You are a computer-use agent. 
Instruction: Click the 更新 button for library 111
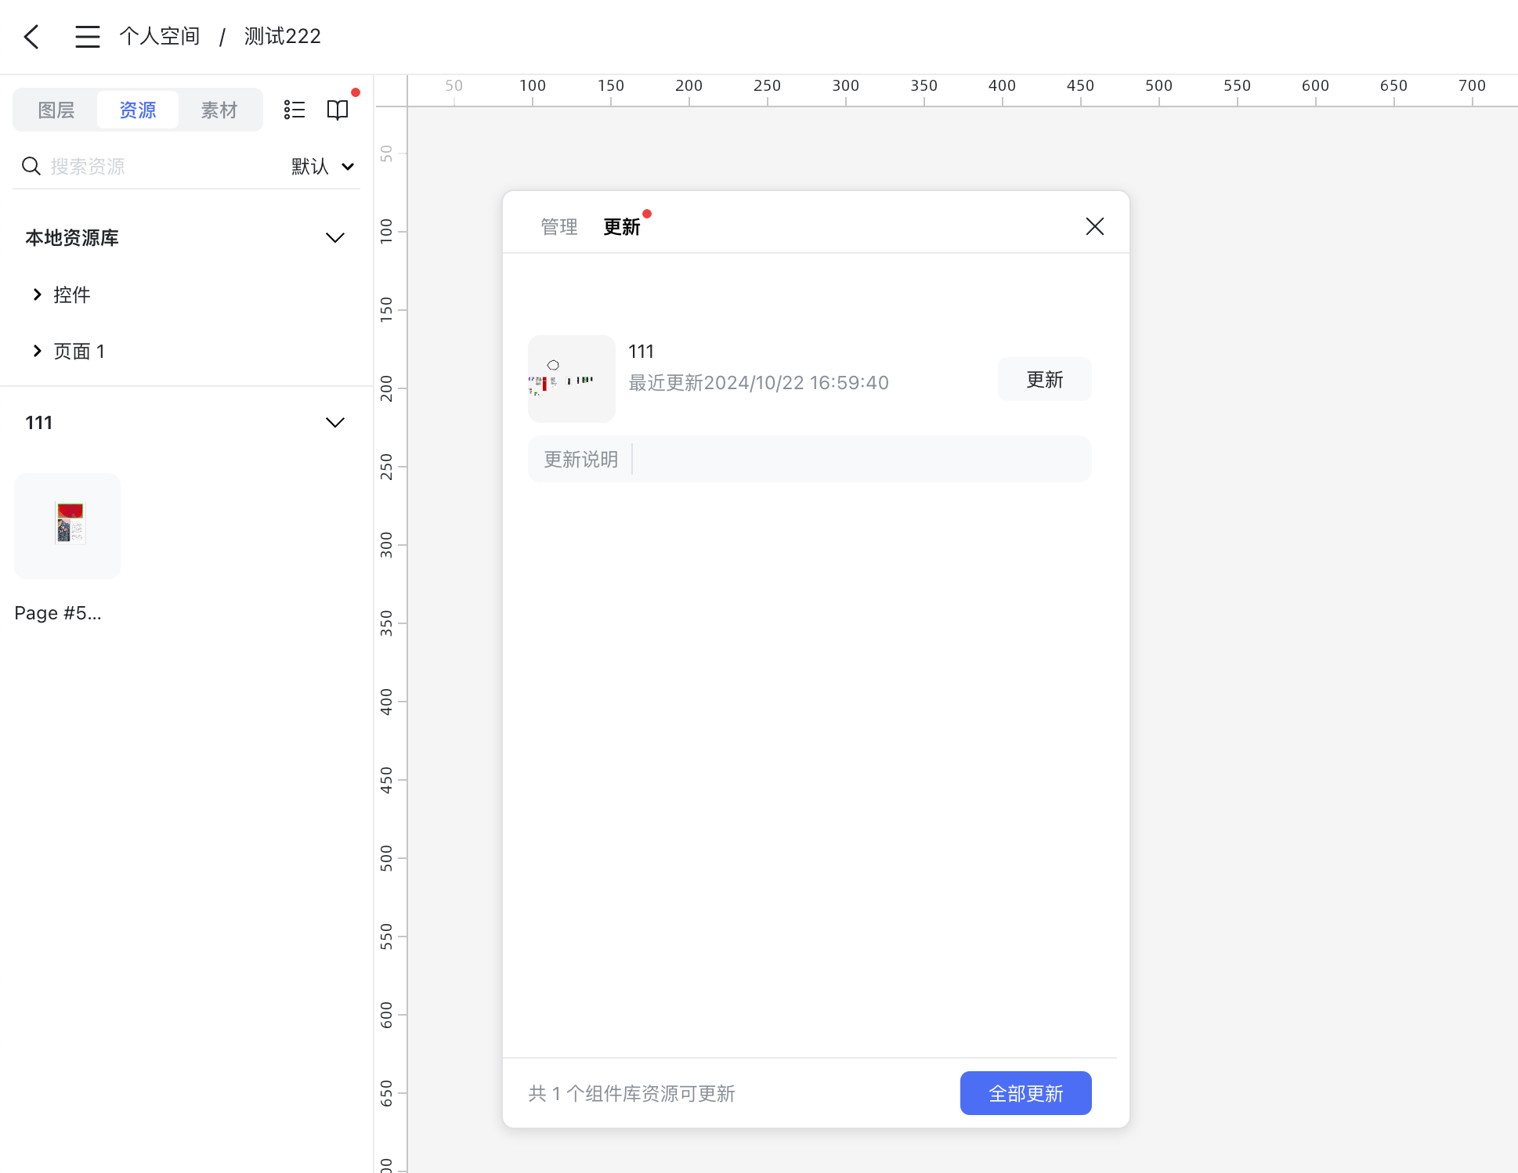(1045, 379)
